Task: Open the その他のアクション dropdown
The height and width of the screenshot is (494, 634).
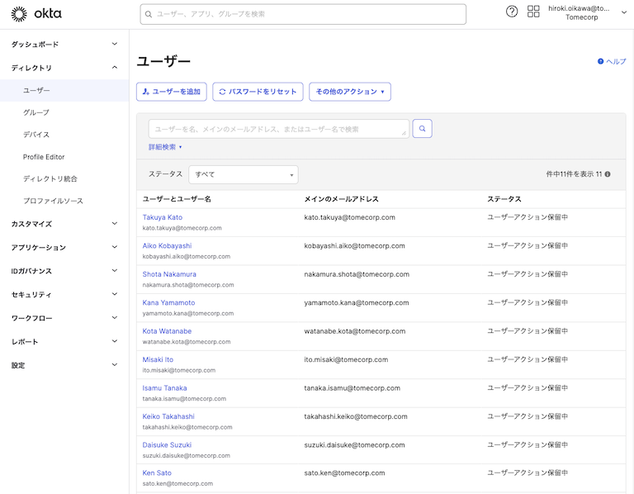Action: pos(349,92)
